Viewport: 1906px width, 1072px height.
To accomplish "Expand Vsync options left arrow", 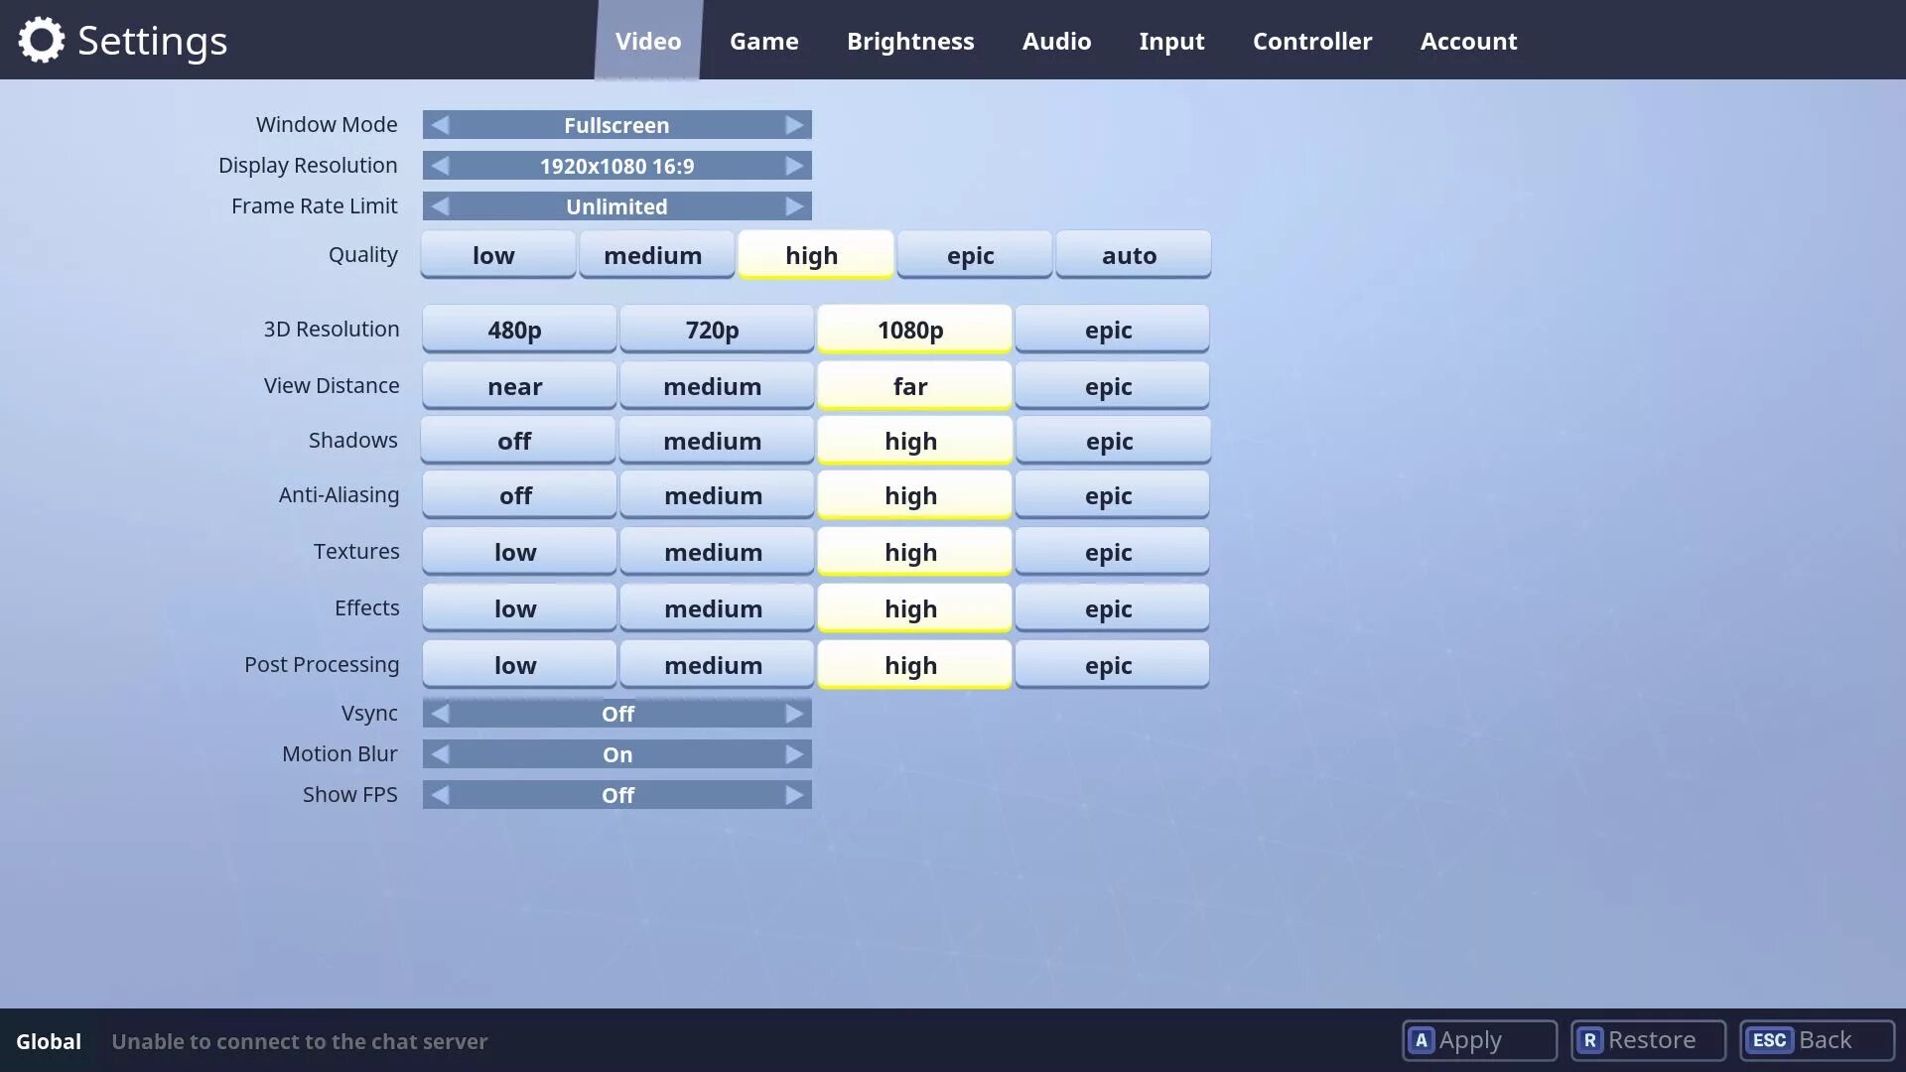I will coord(441,714).
